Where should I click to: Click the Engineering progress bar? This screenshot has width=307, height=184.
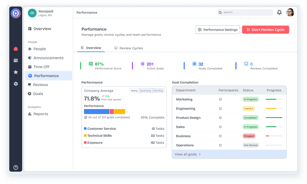tap(274, 108)
